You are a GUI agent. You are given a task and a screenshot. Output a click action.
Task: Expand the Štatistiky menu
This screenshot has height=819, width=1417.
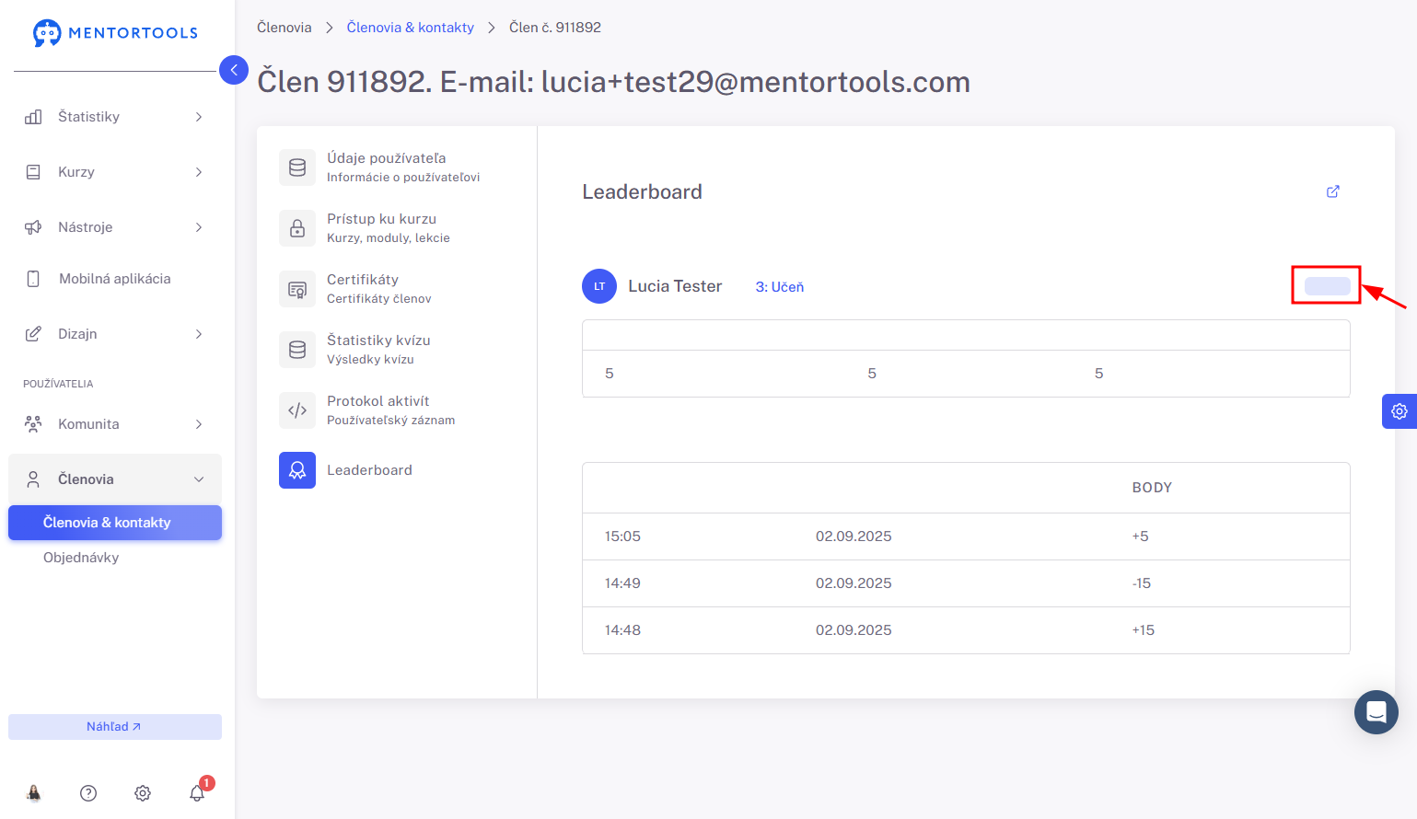[x=114, y=117]
